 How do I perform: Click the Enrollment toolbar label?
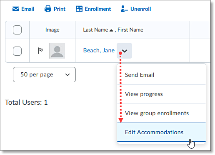click(x=98, y=9)
